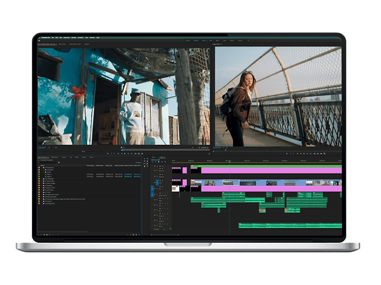
Task: Open the Effects panel tab
Action: 77,157
